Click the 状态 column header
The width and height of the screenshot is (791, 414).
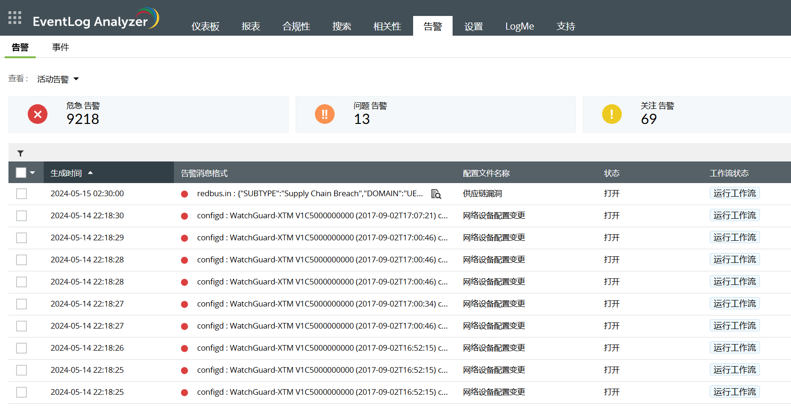pos(612,173)
